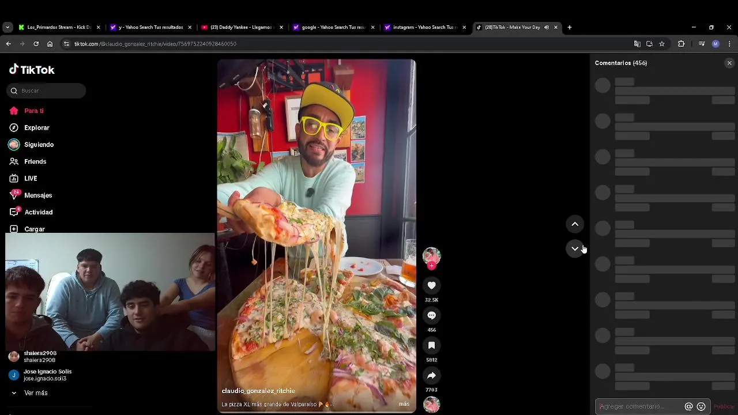Go back in browser
Viewport: 738px width, 415px height.
pyautogui.click(x=9, y=44)
